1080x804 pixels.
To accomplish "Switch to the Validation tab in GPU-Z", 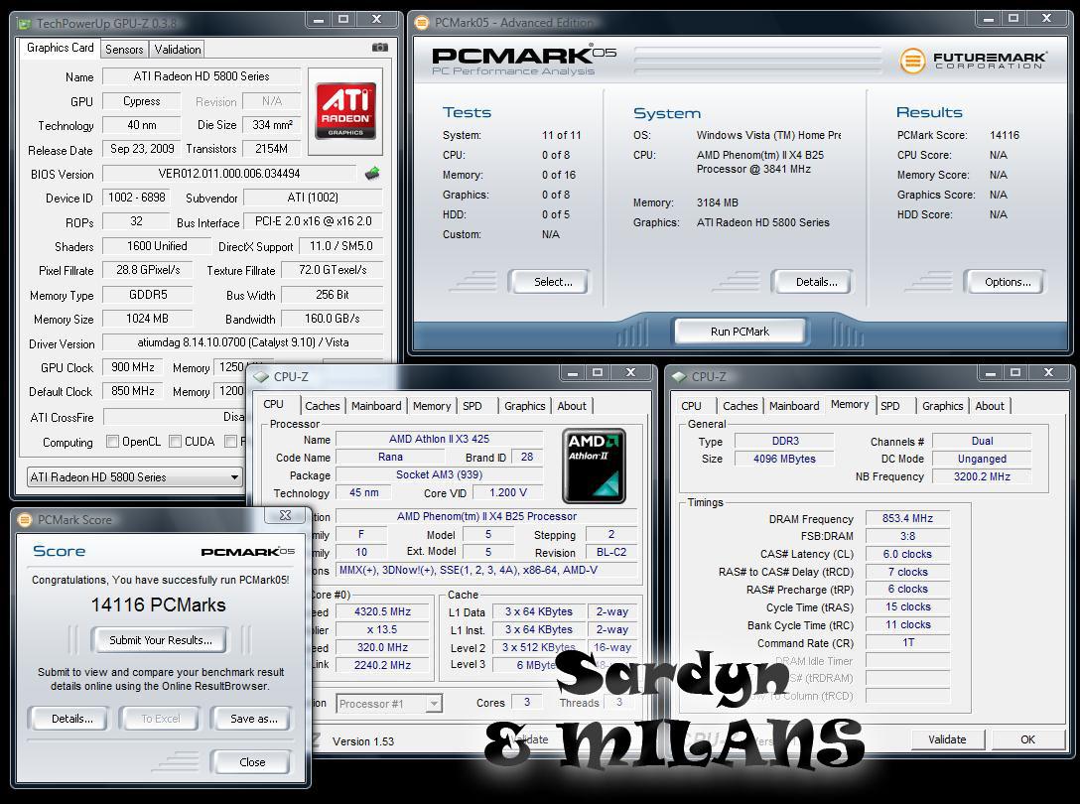I will click(178, 49).
